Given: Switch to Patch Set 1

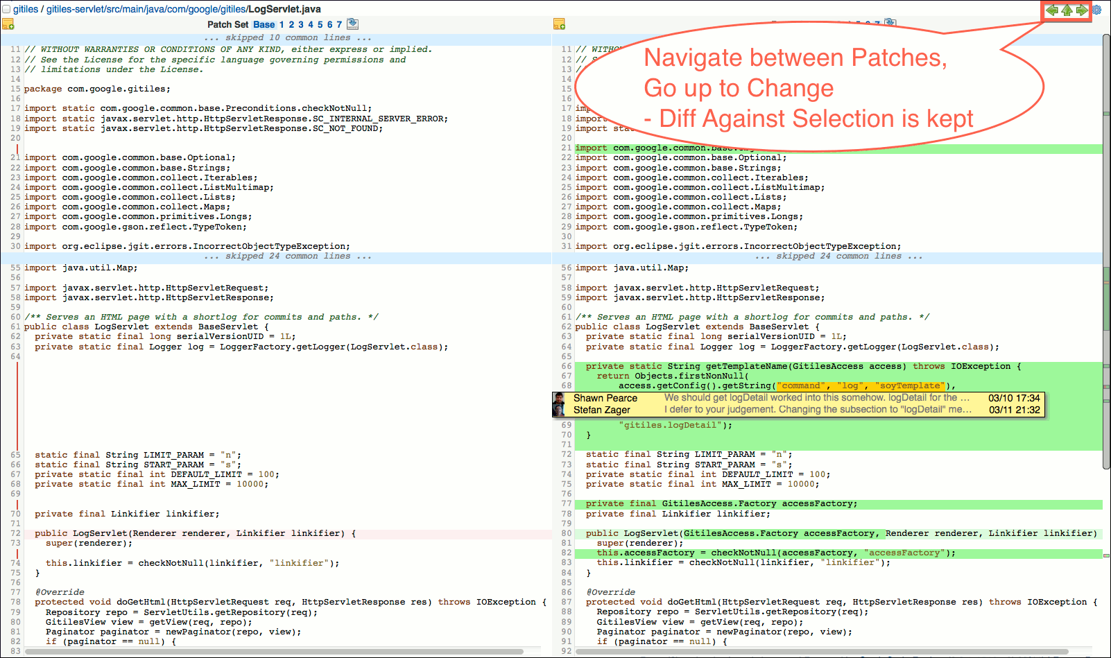Looking at the screenshot, I should pos(282,24).
